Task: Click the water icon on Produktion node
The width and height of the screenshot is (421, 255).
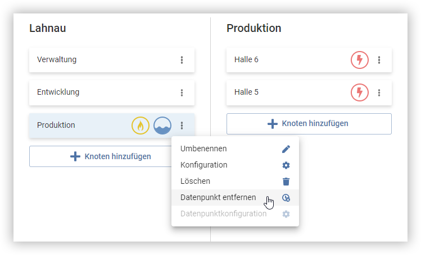Action: pos(162,126)
